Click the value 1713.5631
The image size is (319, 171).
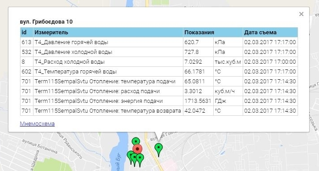click(198, 101)
